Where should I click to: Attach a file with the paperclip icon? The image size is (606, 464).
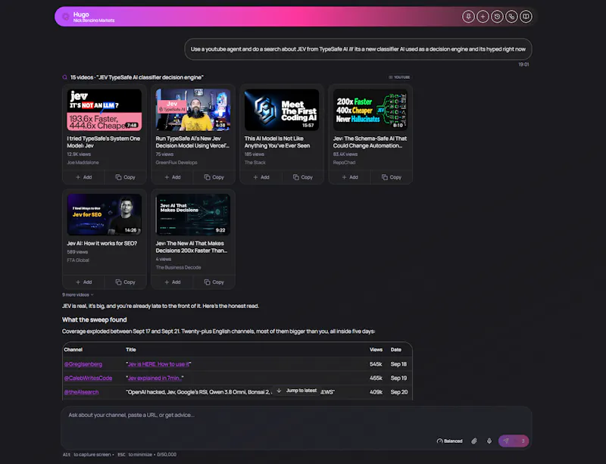(474, 441)
